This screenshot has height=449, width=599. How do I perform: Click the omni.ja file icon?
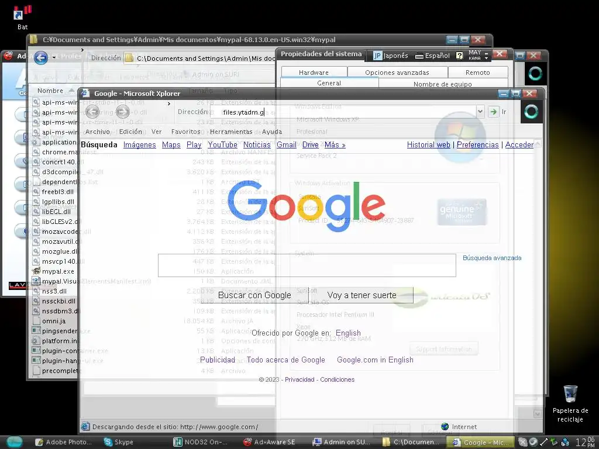pos(36,321)
